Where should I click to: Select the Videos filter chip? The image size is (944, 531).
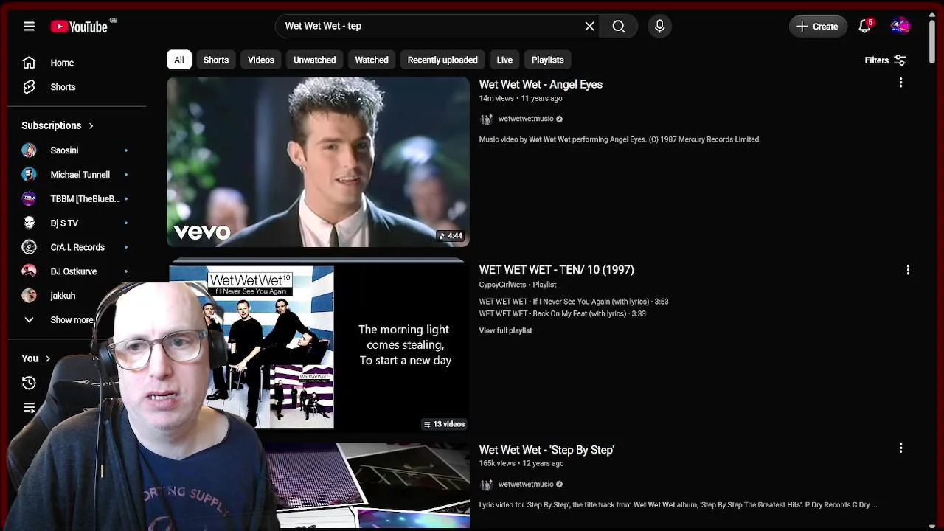click(261, 60)
